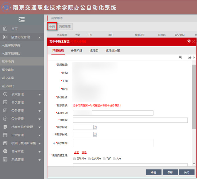Click the print icon in the form toolbar
This screenshot has width=197, height=179.
pyautogui.click(x=190, y=57)
